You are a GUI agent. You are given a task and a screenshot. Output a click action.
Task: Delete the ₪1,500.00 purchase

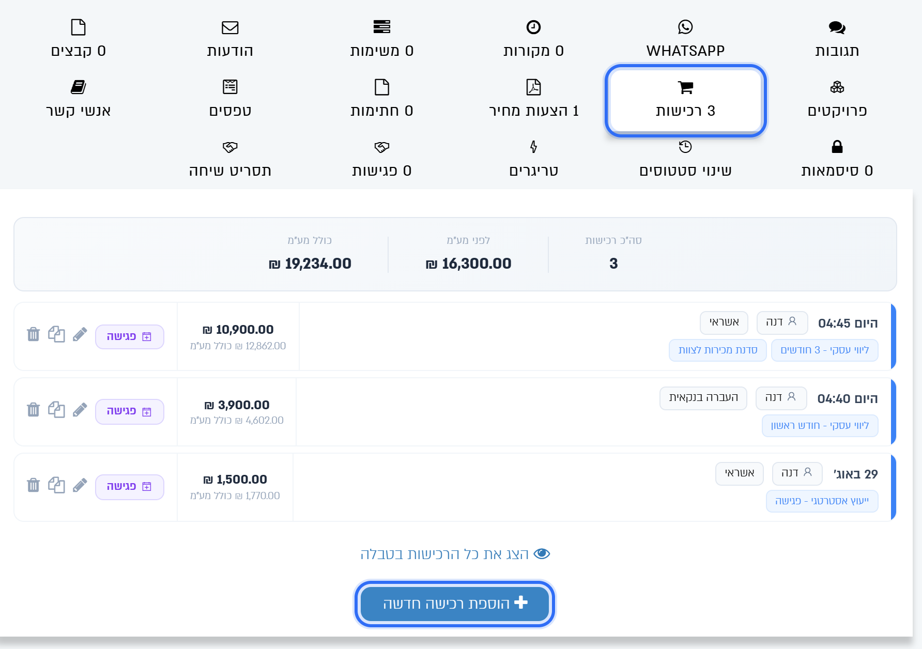[33, 485]
